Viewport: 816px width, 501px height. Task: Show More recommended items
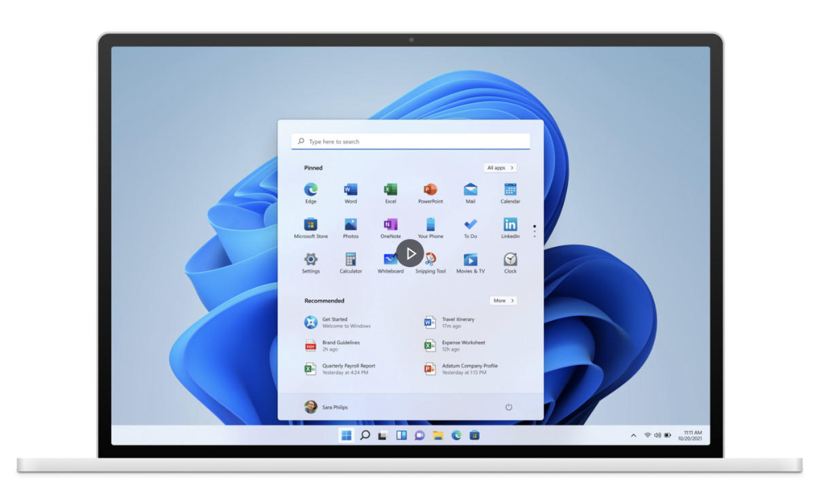click(x=503, y=300)
